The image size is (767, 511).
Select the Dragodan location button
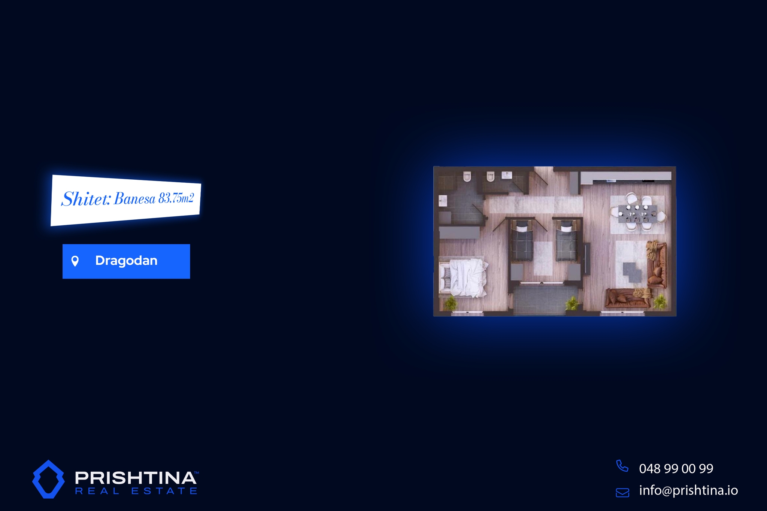(126, 261)
